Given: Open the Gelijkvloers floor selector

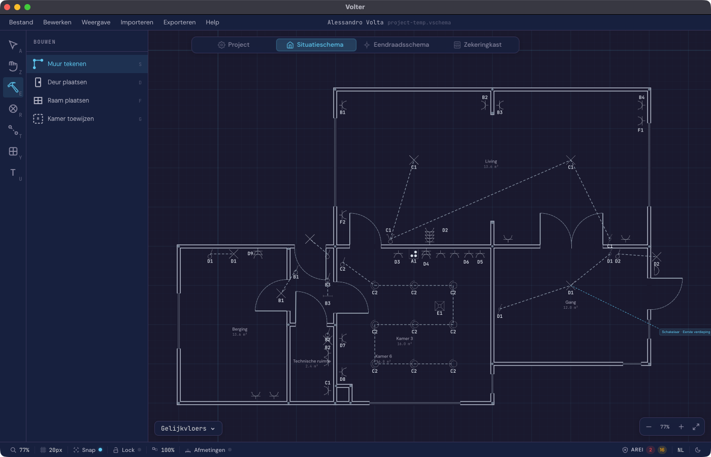Looking at the screenshot, I should 188,428.
